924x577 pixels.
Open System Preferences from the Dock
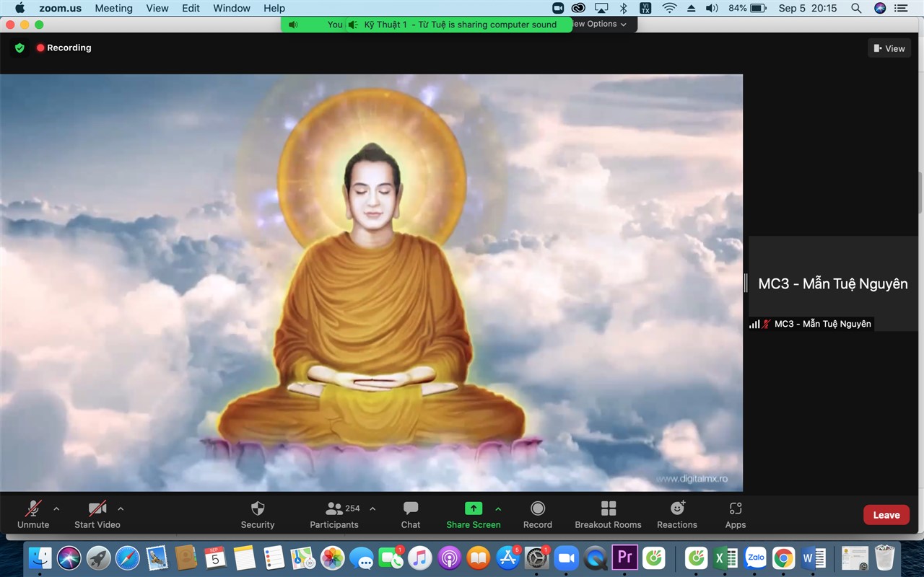536,558
